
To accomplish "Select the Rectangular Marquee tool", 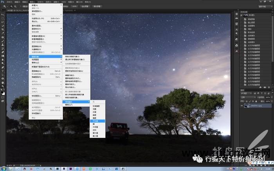I will click(x=2, y=18).
